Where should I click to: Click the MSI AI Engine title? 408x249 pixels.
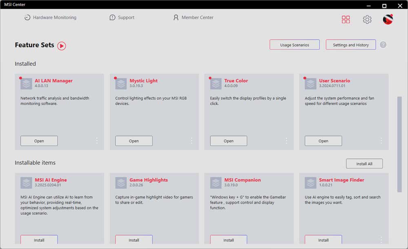point(51,180)
